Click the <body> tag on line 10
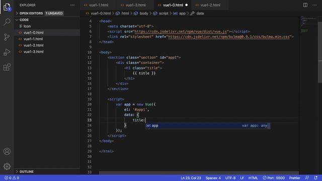The width and height of the screenshot is (322, 181). tap(105, 52)
